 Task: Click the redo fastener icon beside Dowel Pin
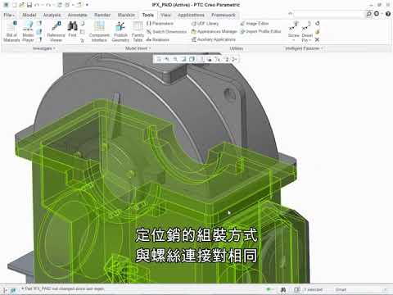(317, 24)
